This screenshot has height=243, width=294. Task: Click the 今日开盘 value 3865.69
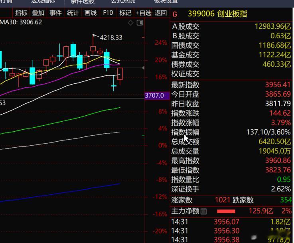278,94
